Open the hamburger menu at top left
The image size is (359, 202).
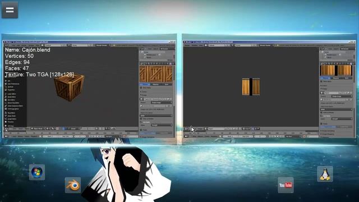(x=10, y=10)
